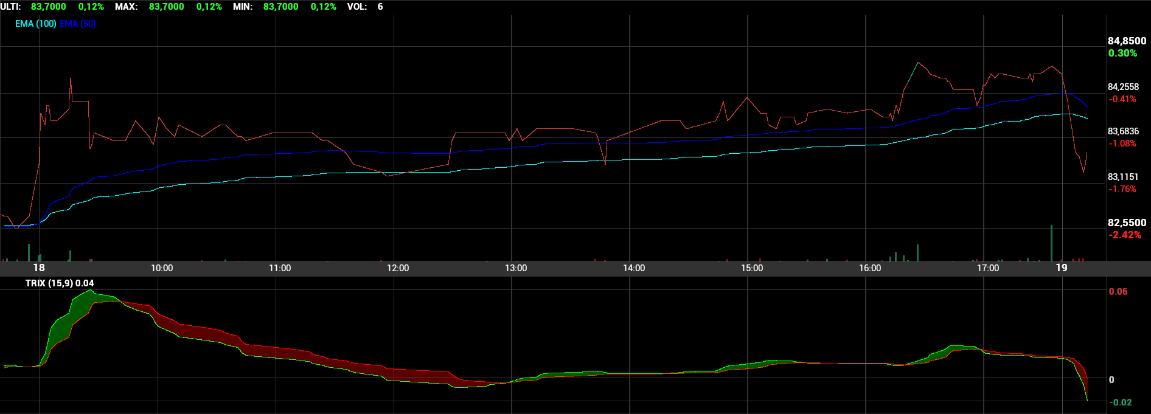Image resolution: width=1151 pixels, height=414 pixels.
Task: Click the tall green volume bar near 19
Action: 1051,243
